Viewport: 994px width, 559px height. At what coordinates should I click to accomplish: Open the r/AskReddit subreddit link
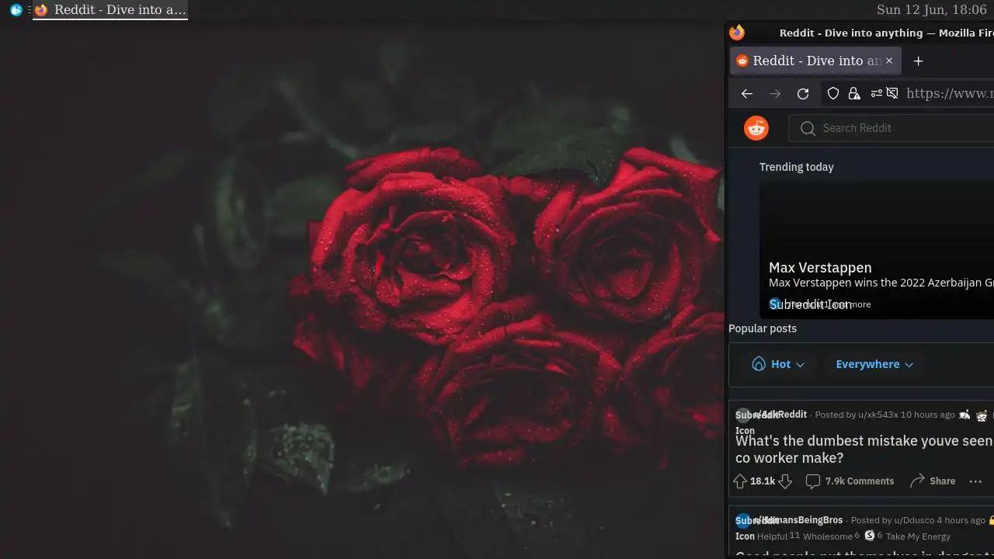click(x=780, y=415)
